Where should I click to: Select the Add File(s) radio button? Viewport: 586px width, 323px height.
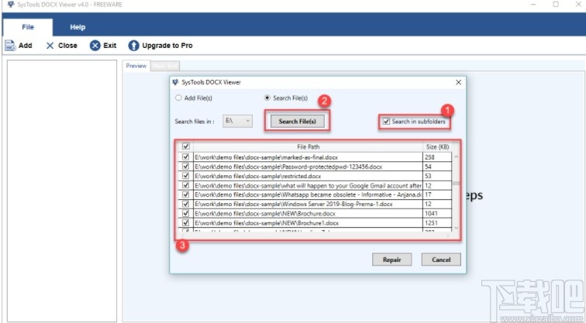pos(178,98)
